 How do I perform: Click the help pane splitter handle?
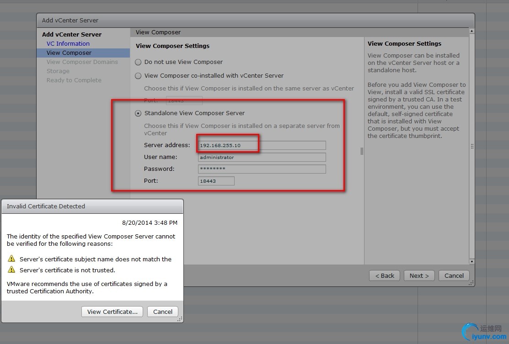click(x=362, y=151)
